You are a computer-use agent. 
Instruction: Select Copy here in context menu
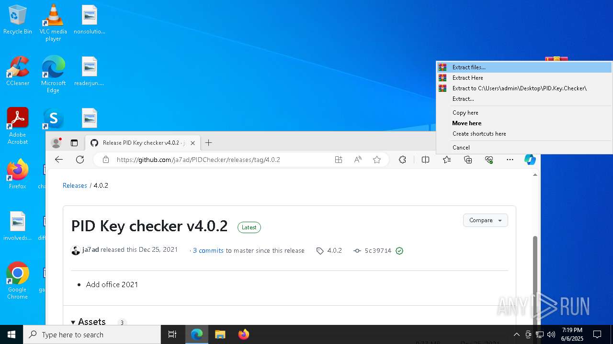pos(524,113)
